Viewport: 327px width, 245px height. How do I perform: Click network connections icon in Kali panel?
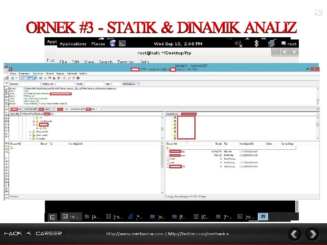(271, 44)
